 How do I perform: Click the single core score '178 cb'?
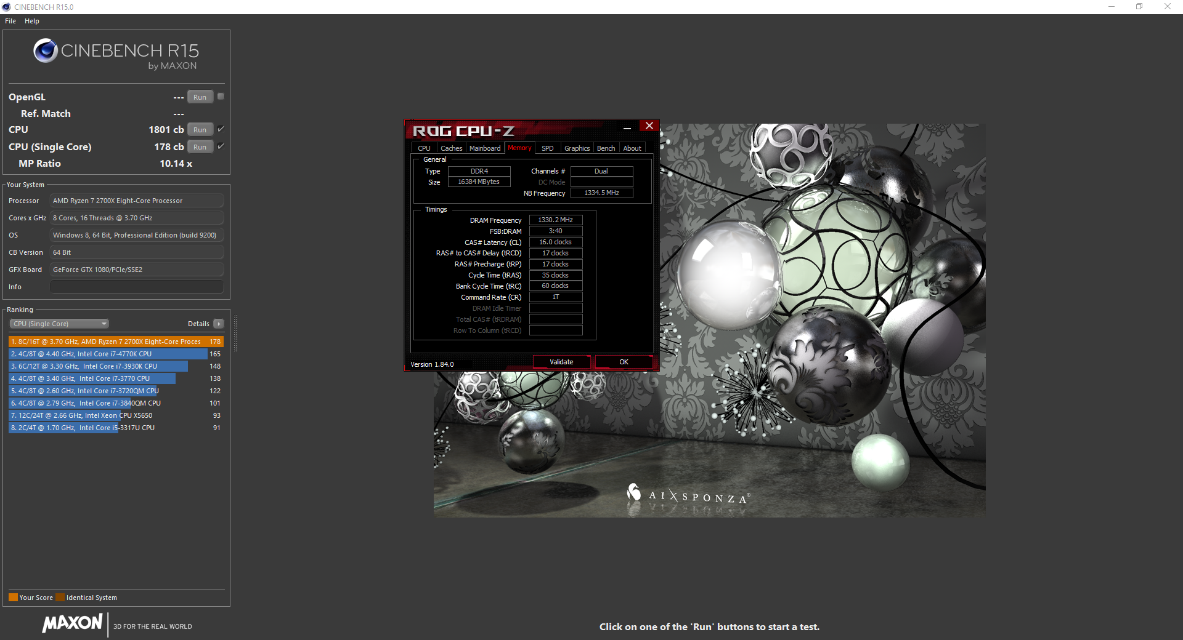pos(169,147)
